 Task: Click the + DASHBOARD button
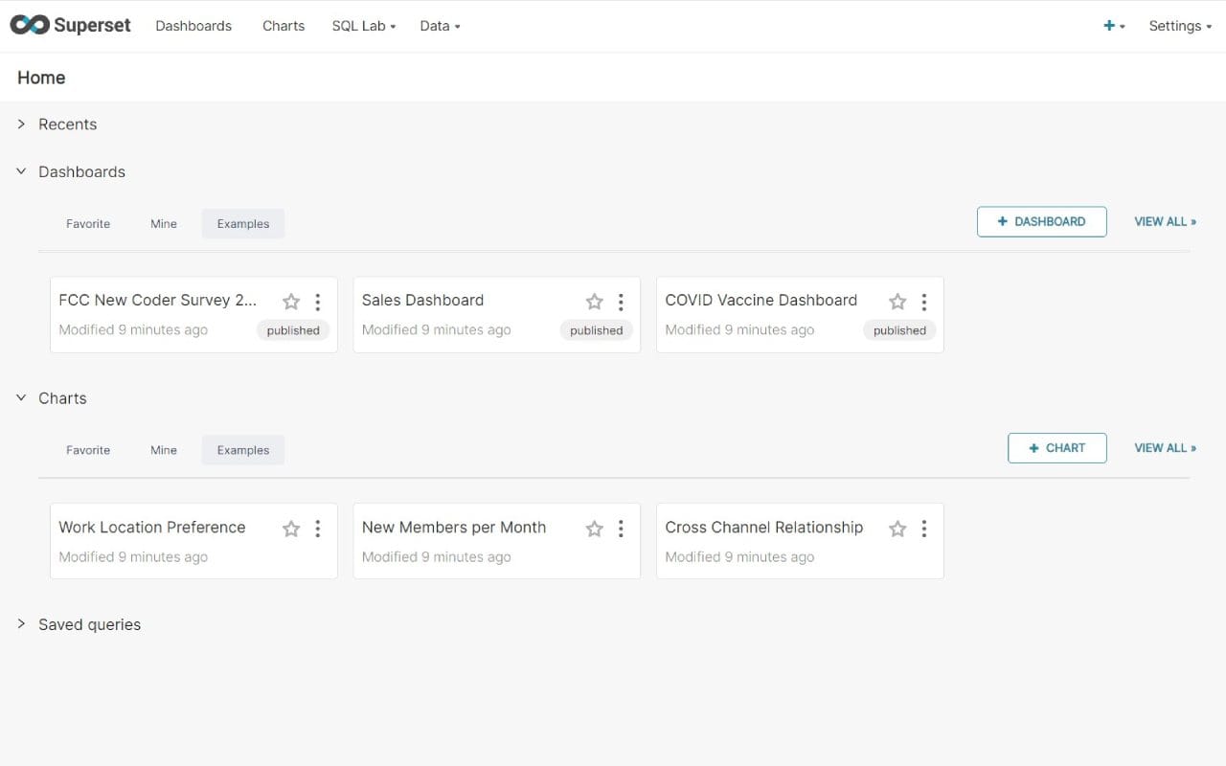[x=1041, y=221]
